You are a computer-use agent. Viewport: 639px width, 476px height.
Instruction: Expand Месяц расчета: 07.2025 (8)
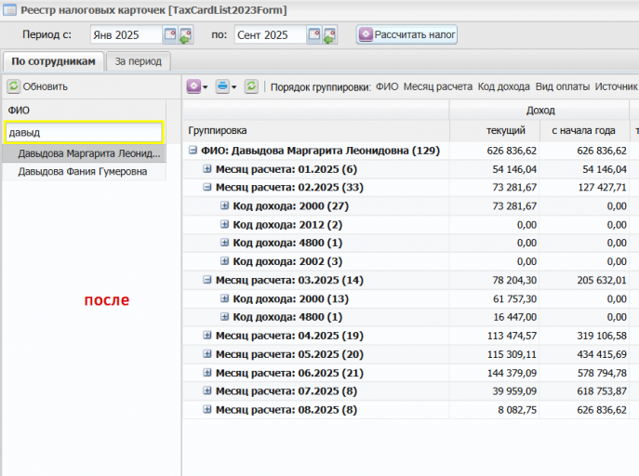[207, 390]
